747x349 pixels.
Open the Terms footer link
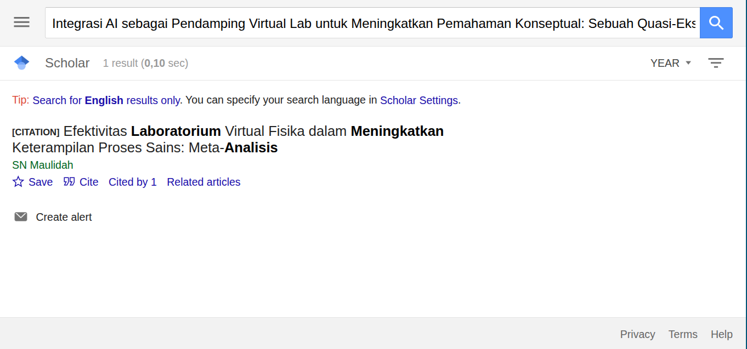tap(683, 334)
